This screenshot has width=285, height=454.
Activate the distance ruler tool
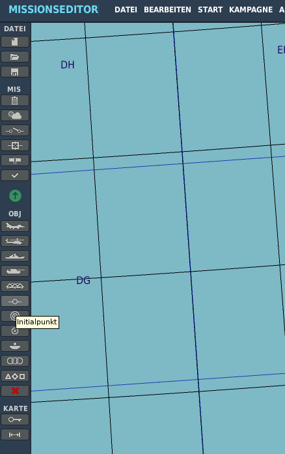click(15, 434)
